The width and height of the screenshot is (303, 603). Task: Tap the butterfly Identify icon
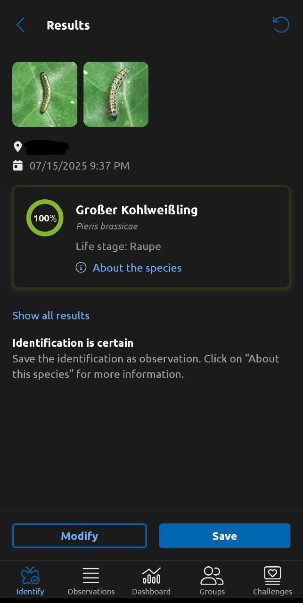pos(30,575)
